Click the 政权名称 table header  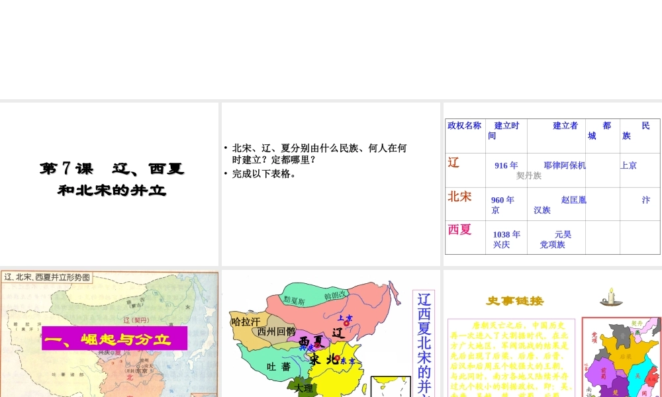coord(465,125)
